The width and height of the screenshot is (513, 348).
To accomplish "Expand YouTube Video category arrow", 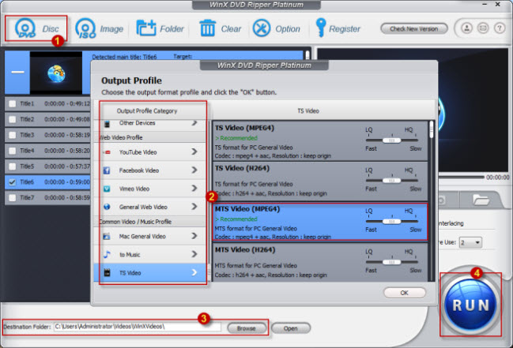I will tap(194, 152).
